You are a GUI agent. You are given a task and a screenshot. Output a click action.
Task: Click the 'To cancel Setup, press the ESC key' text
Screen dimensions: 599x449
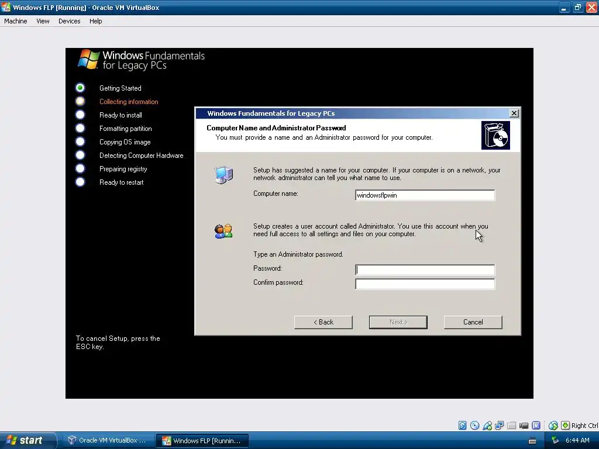click(x=118, y=343)
